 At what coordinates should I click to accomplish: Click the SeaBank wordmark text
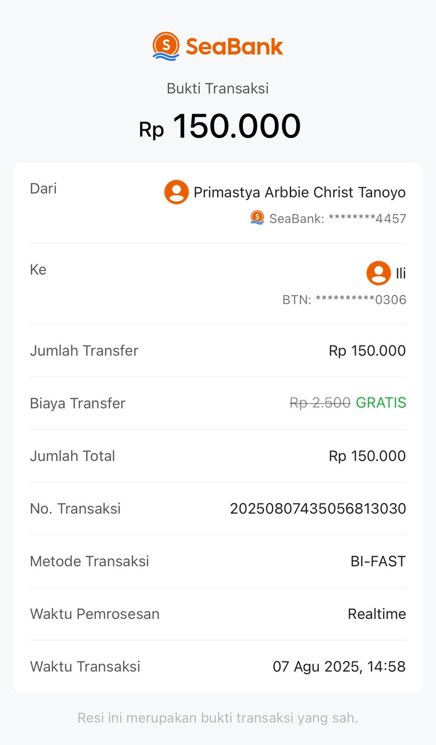[234, 47]
